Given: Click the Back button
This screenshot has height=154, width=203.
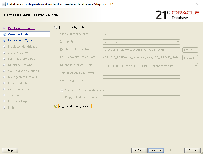Looking at the screenshot, I should tap(139, 150).
